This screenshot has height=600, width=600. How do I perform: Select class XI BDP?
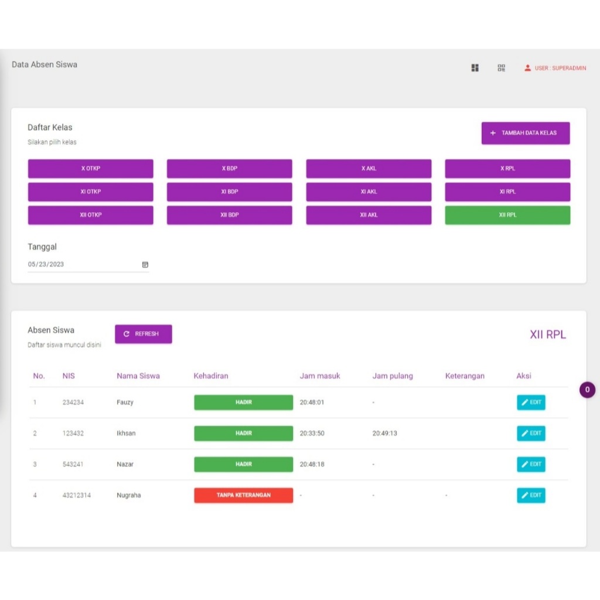point(229,192)
